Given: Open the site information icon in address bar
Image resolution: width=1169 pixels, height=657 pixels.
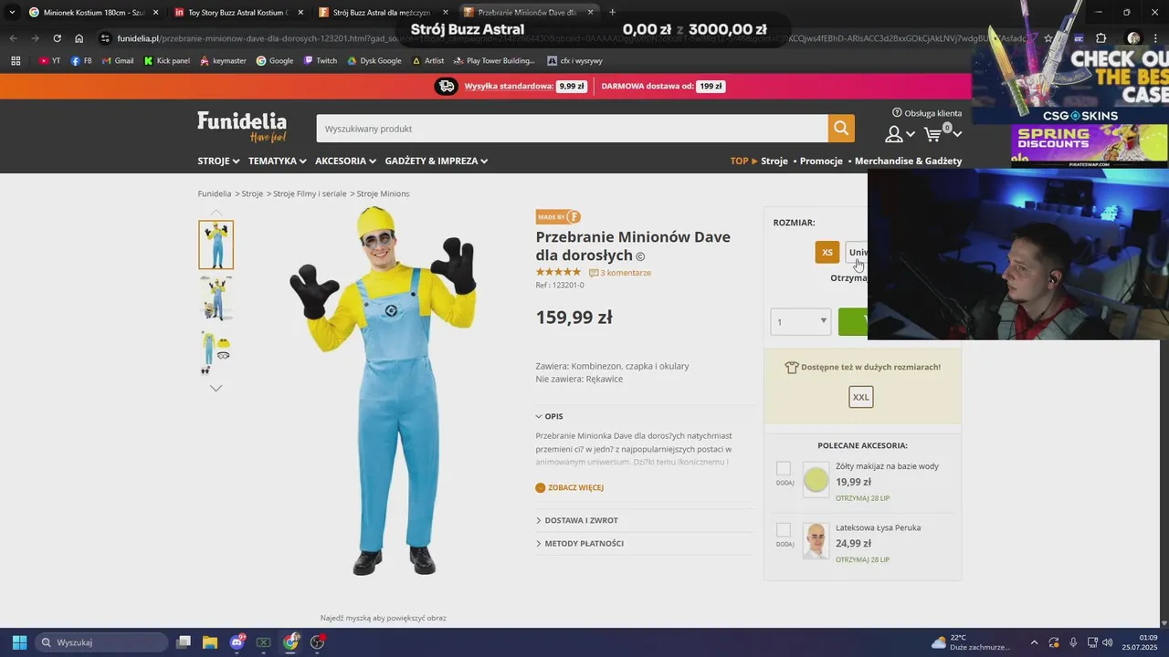Looking at the screenshot, I should pyautogui.click(x=105, y=38).
